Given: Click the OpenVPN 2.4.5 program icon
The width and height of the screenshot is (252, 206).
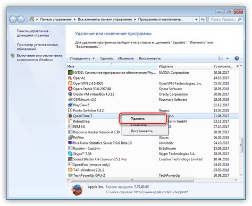Looking at the screenshot, I should [x=70, y=83].
